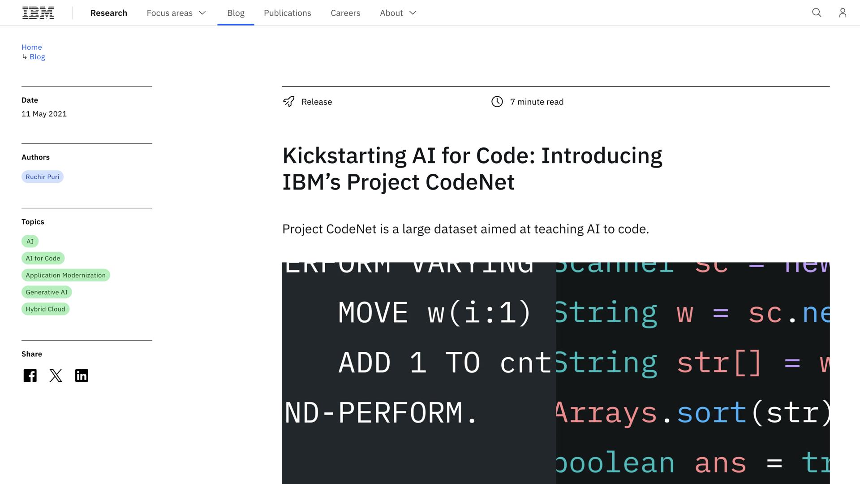Expand the Focus areas dropdown
860x484 pixels.
coord(176,13)
